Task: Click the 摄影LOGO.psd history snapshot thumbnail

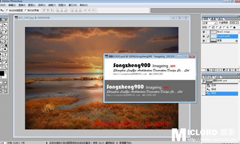Action: 209,81
